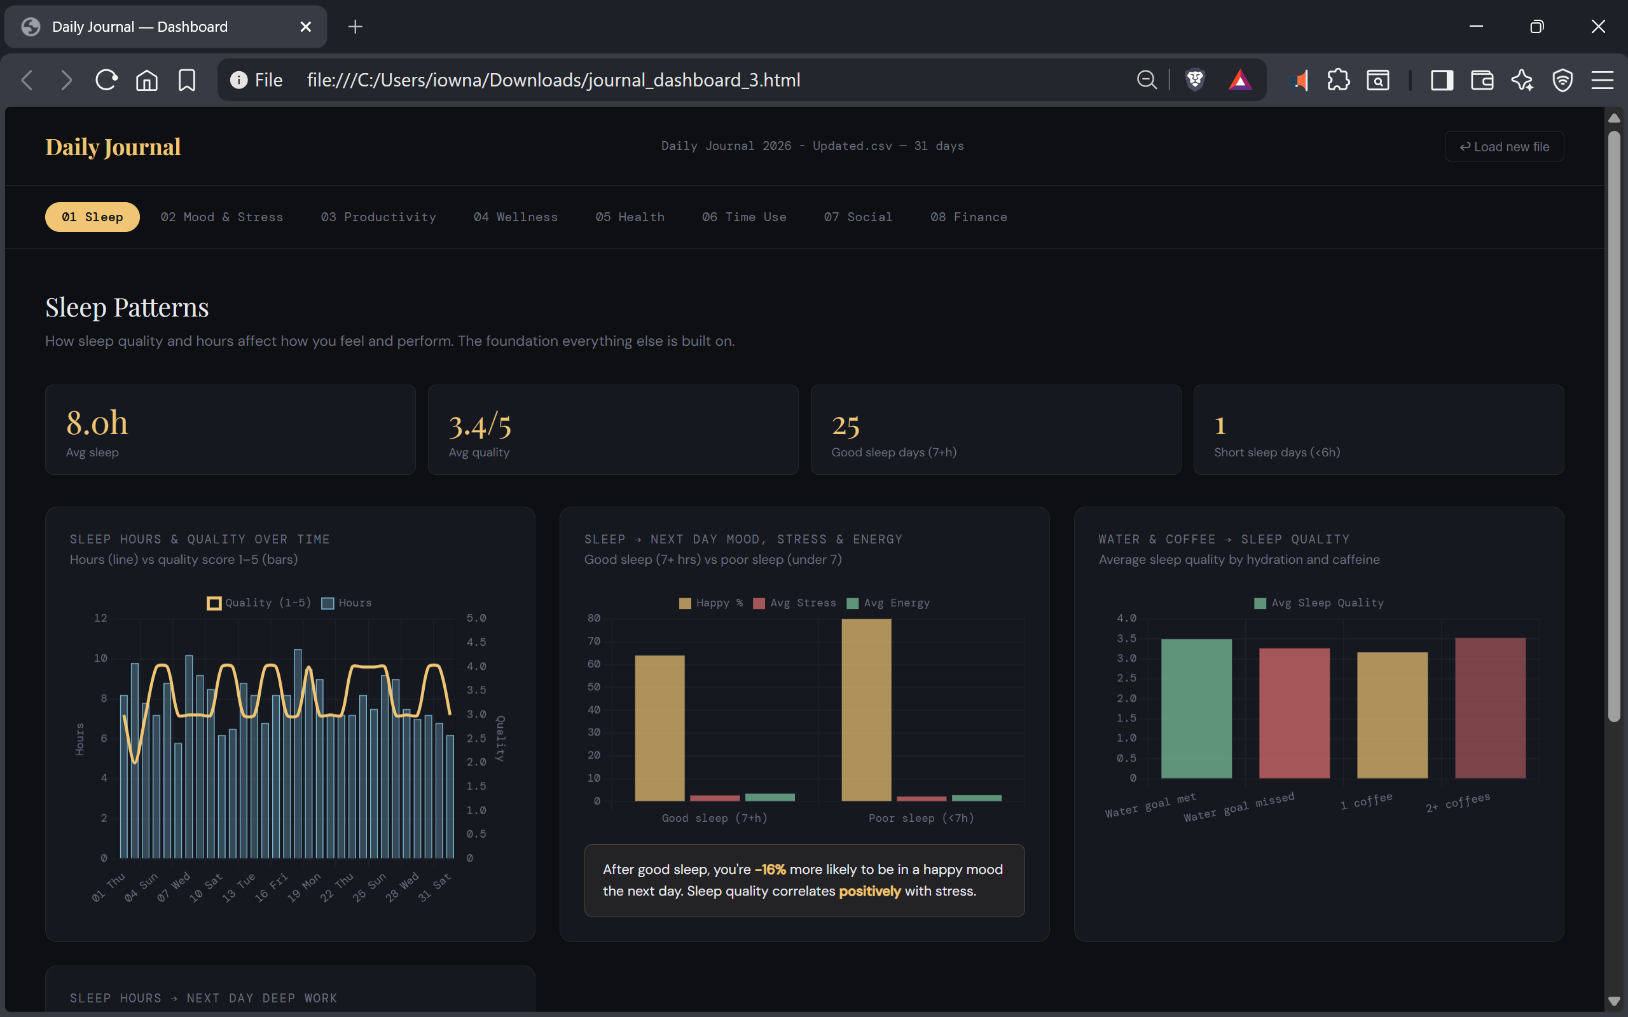Click the '-16%' highlighted value
Screen dimensions: 1628x1017
click(x=770, y=869)
